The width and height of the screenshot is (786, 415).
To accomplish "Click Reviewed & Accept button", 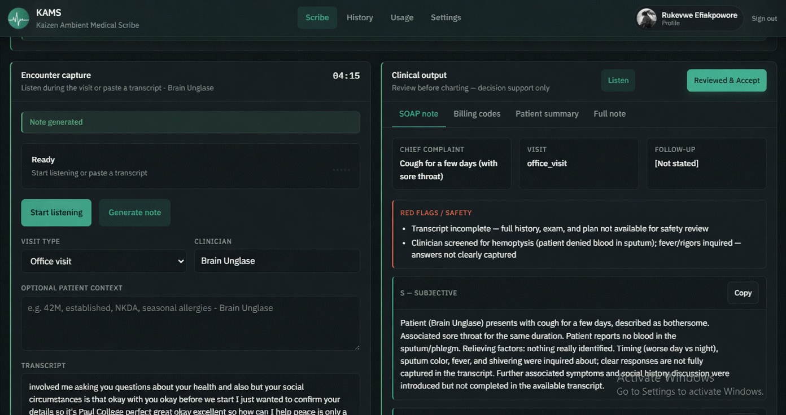I will pos(727,81).
